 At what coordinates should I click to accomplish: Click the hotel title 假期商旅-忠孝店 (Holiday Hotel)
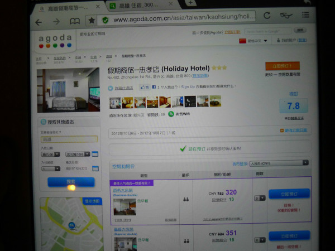coord(159,69)
